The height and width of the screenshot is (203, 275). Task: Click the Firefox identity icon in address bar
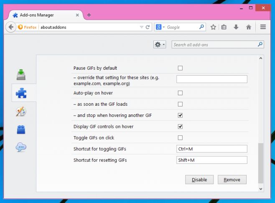click(20, 27)
